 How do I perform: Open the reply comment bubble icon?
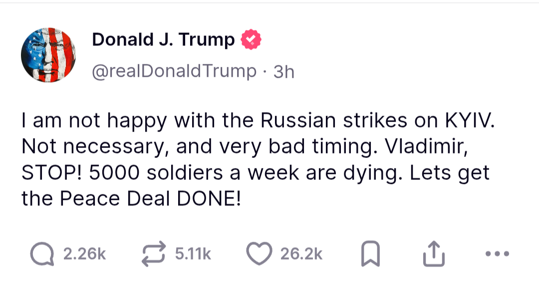tap(42, 255)
